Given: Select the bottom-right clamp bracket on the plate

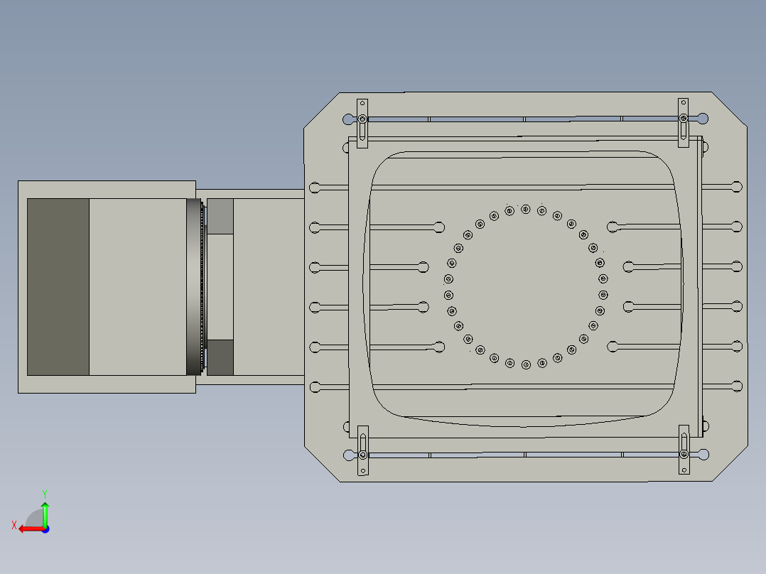Looking at the screenshot, I should click(x=684, y=450).
